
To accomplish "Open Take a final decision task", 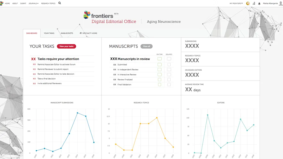I will pyautogui.click(x=47, y=79).
